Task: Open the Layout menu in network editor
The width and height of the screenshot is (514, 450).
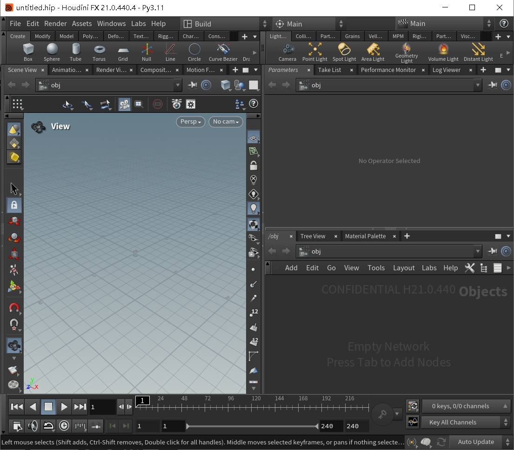Action: coord(403,268)
